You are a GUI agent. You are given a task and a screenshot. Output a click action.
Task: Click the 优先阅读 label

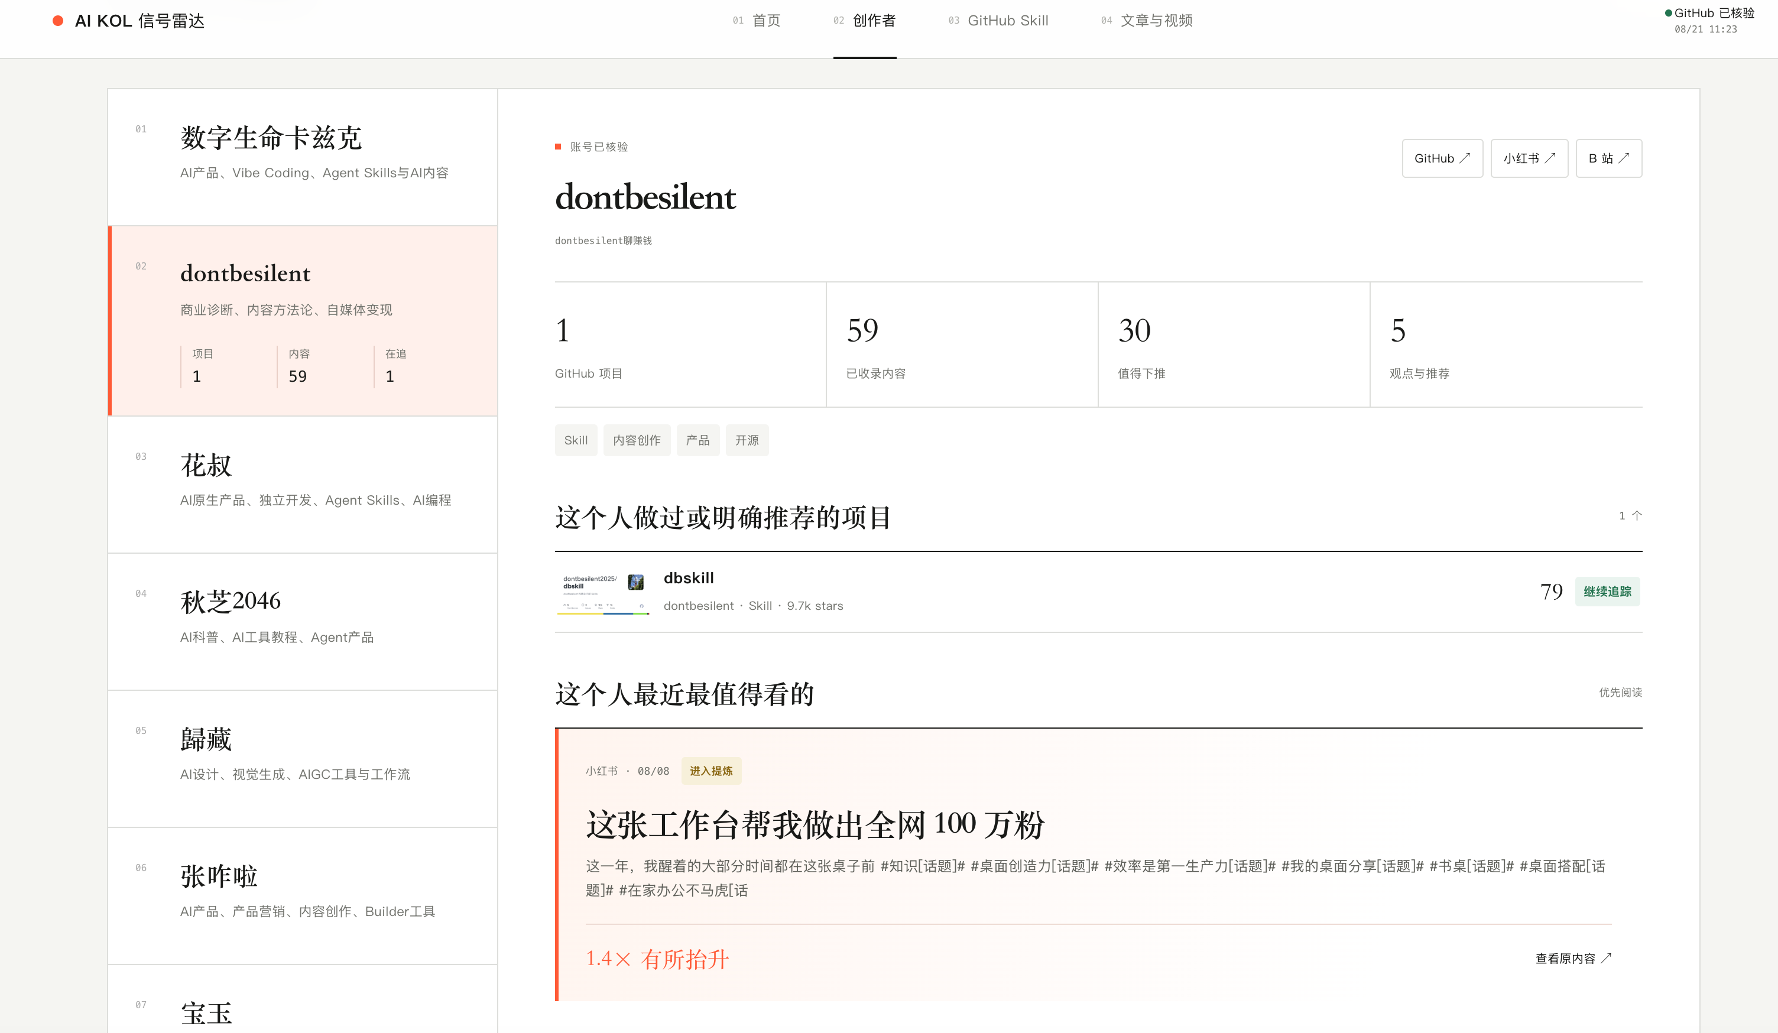tap(1621, 693)
